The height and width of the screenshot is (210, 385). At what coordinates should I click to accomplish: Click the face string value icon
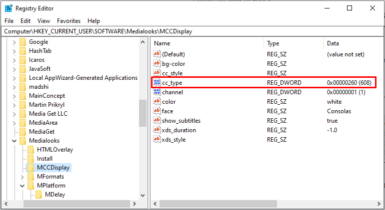(x=156, y=111)
